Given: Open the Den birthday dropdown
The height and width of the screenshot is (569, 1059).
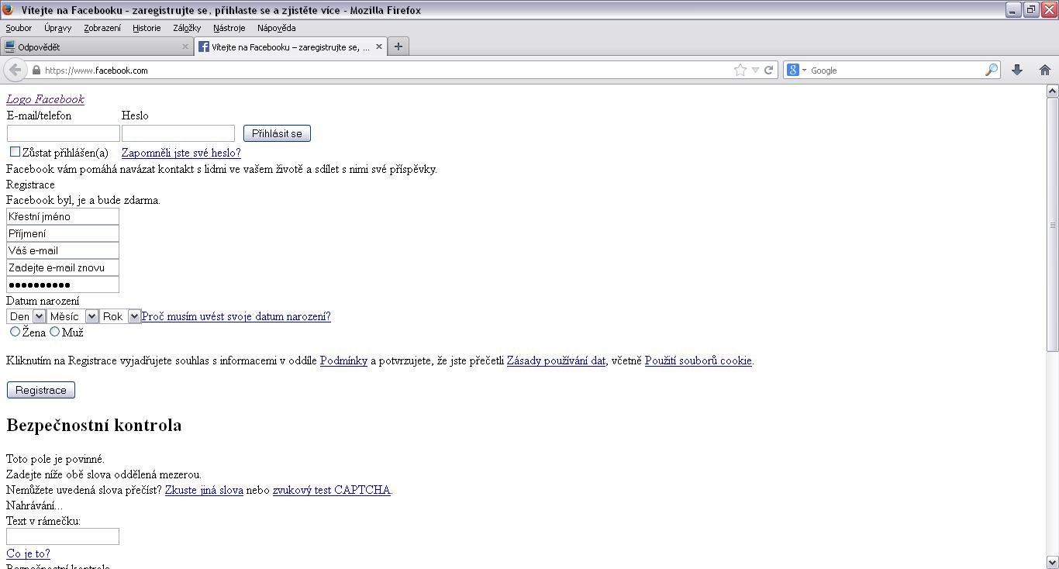Looking at the screenshot, I should [x=26, y=316].
